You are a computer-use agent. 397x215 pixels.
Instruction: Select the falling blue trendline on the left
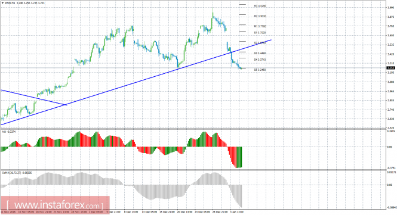point(34,97)
